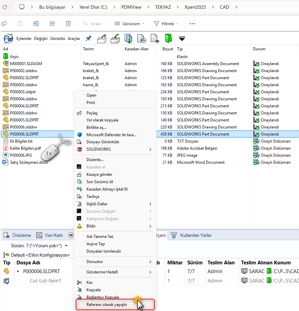Click the view file eye icon
The height and width of the screenshot is (311, 299).
[155, 38]
